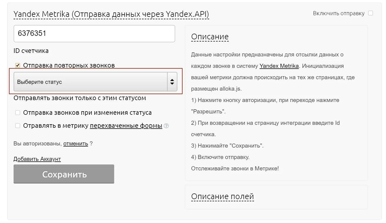Click the ID счетчика label
Image resolution: width=386 pixels, height=223 pixels.
(31, 51)
